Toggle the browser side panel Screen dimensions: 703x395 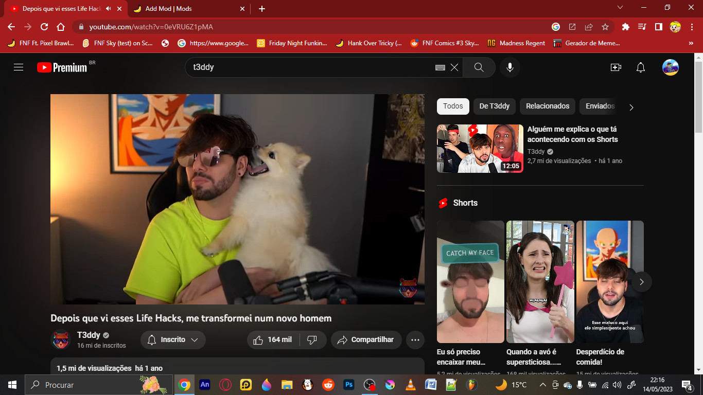click(658, 27)
